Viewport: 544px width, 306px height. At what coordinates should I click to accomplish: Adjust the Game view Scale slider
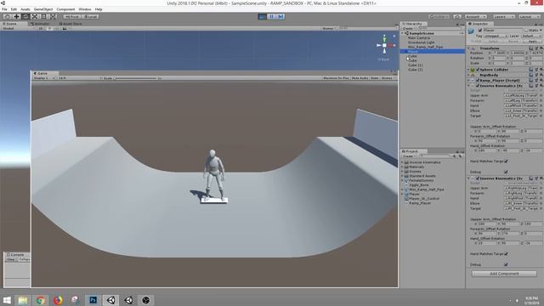tap(135, 78)
